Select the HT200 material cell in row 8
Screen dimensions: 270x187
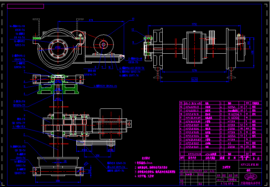pyautogui.click(x=231, y=121)
